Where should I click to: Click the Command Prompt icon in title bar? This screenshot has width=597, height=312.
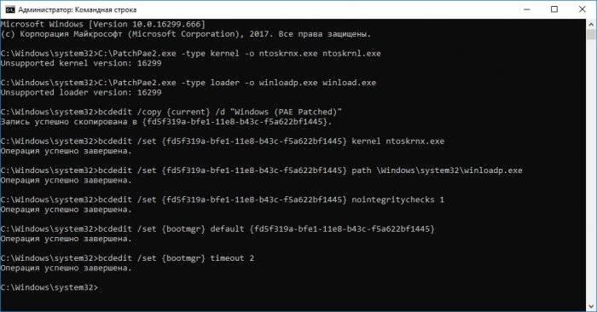pos(10,9)
